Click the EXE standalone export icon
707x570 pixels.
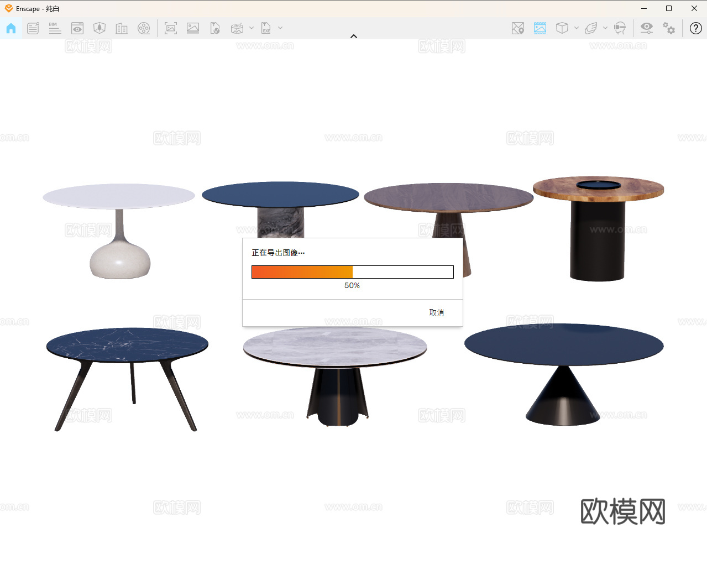pos(266,28)
